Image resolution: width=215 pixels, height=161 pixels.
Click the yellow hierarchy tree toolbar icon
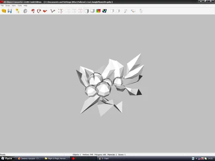click(x=18, y=11)
